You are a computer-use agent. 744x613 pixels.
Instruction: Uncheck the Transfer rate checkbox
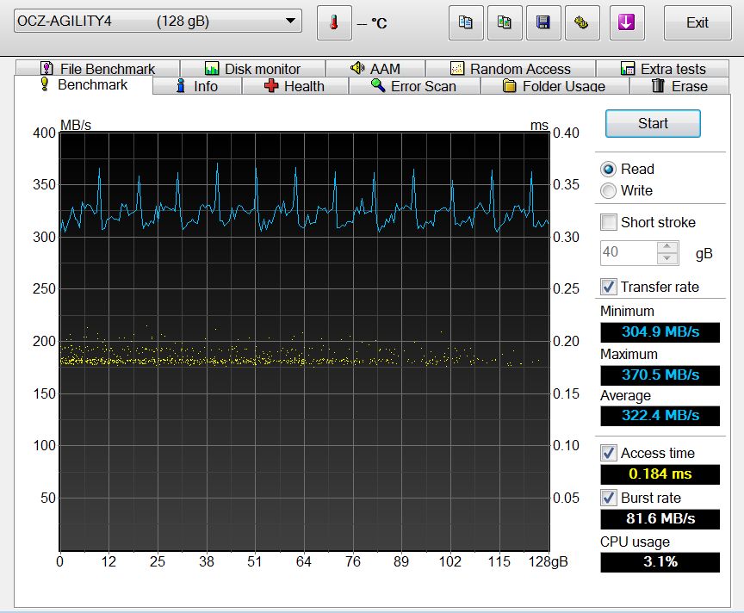coord(609,287)
